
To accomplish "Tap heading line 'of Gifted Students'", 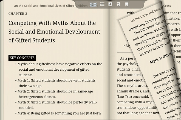I will (x=32, y=40).
